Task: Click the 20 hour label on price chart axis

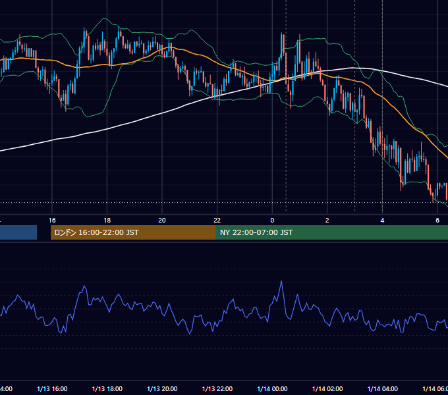Action: (162, 221)
